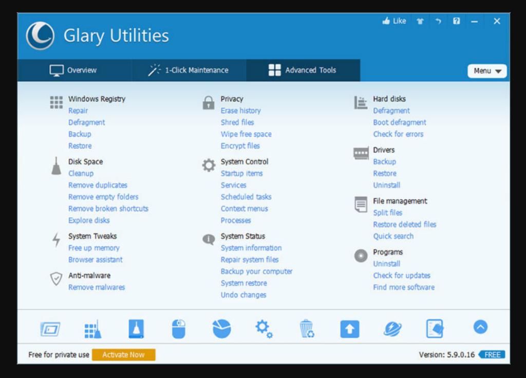Select the update arrow icon in the bottom toolbar
Viewport: 526px width, 378px height.
pyautogui.click(x=349, y=329)
